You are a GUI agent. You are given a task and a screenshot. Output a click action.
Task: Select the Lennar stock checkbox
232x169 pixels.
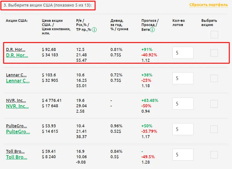coord(214,78)
